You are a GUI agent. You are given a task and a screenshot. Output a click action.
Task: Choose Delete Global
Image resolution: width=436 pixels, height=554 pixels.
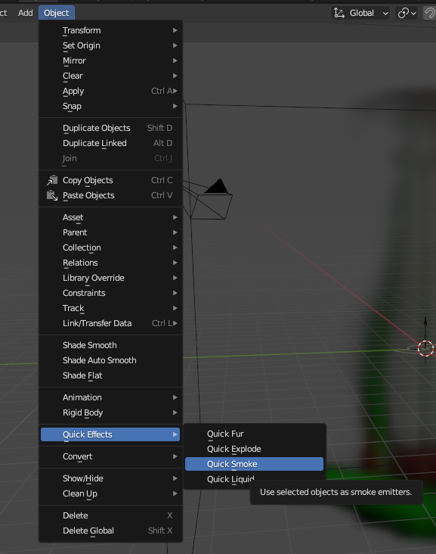point(110,531)
